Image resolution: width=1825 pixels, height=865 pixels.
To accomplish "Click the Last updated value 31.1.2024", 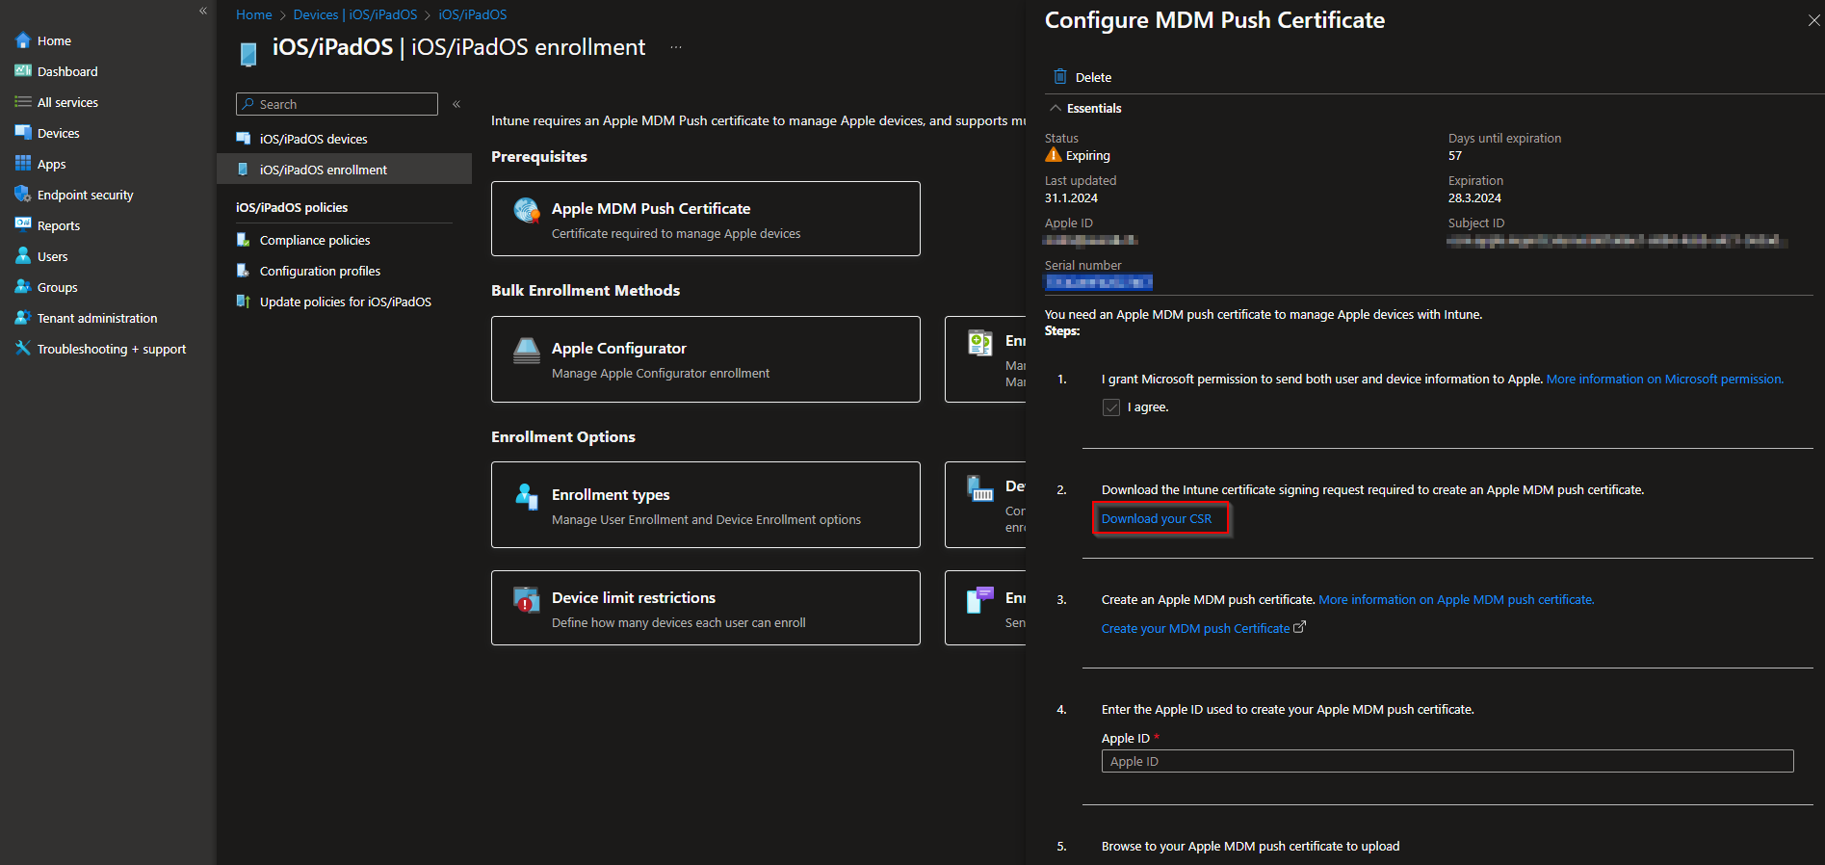I will point(1071,197).
